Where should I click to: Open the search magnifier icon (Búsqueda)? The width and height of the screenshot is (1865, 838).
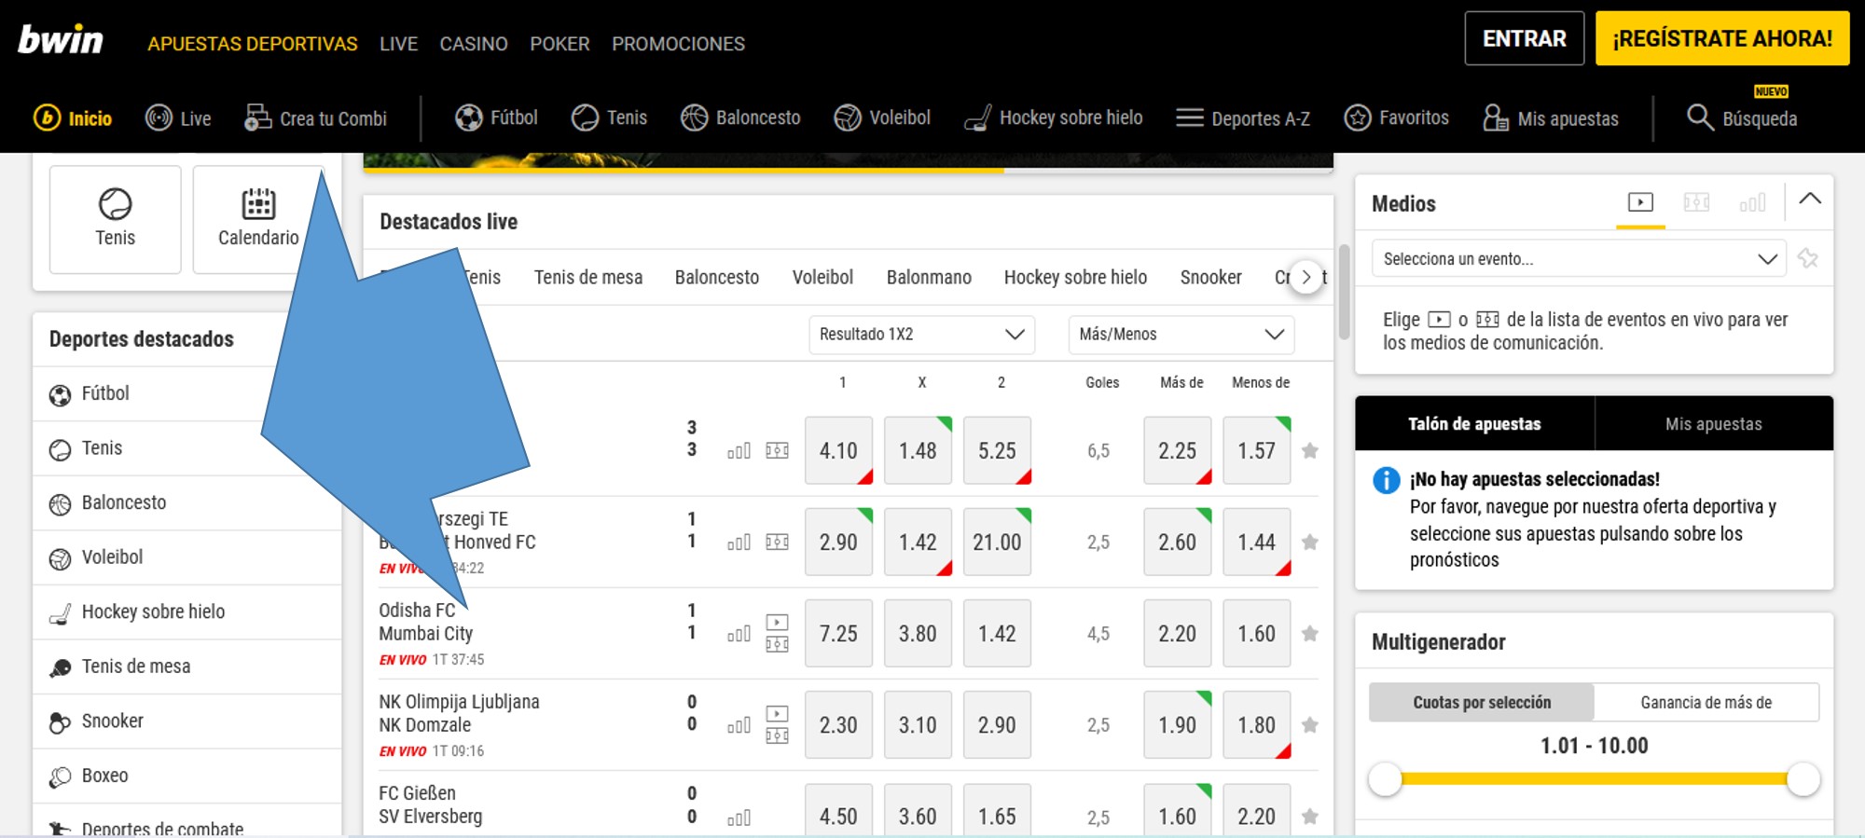pyautogui.click(x=1700, y=117)
